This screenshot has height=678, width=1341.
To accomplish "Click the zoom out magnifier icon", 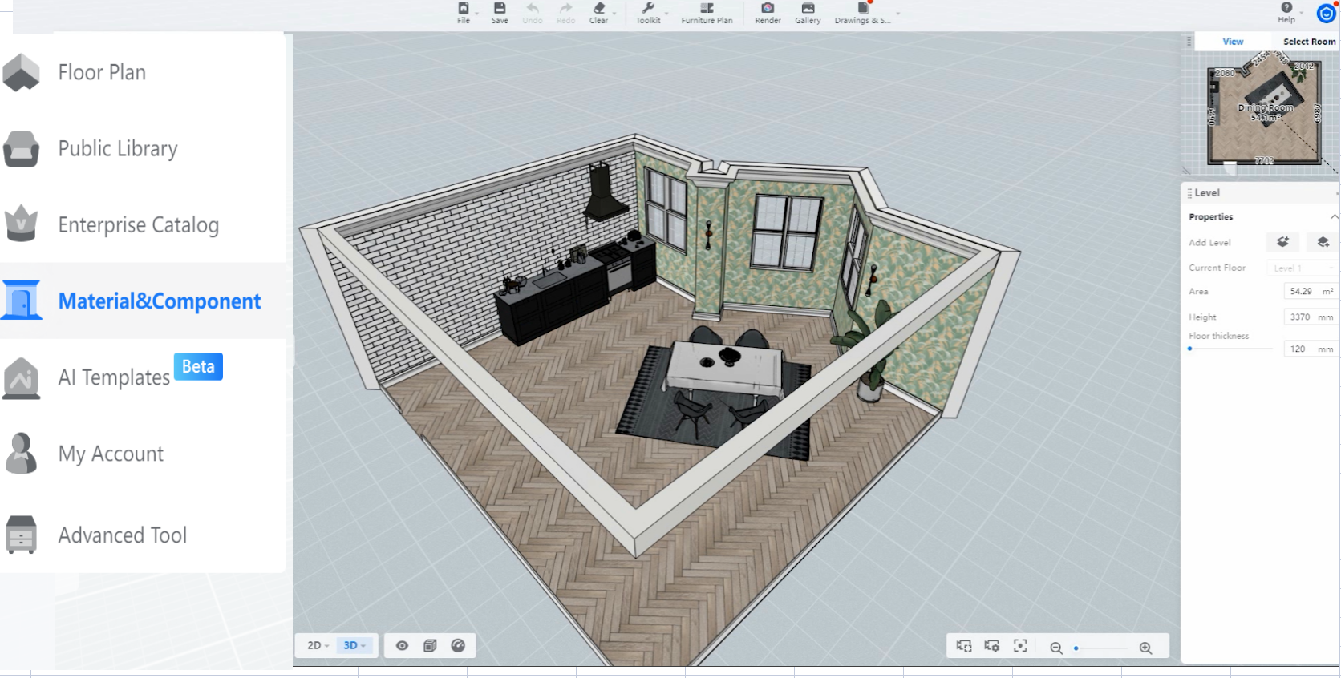I will coord(1055,648).
